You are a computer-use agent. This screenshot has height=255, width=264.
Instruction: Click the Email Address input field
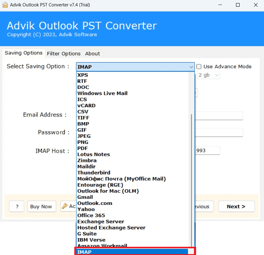tap(219, 116)
